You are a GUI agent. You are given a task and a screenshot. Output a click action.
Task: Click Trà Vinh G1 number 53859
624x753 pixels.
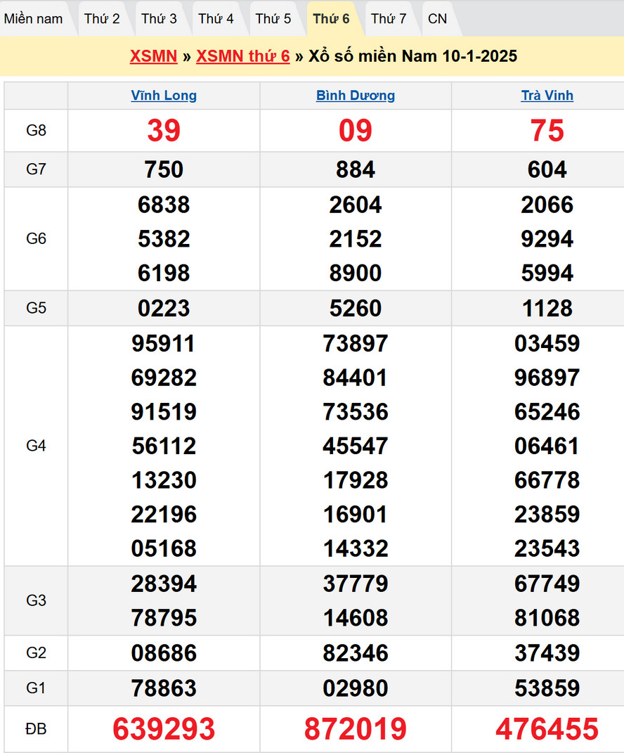coord(547,688)
